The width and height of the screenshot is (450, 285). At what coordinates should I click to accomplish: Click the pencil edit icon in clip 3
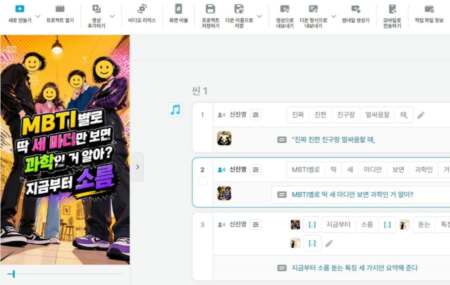point(329,243)
